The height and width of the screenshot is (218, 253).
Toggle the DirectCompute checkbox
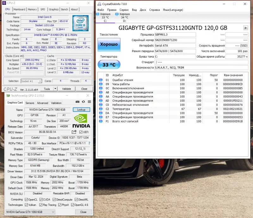click(x=54, y=199)
